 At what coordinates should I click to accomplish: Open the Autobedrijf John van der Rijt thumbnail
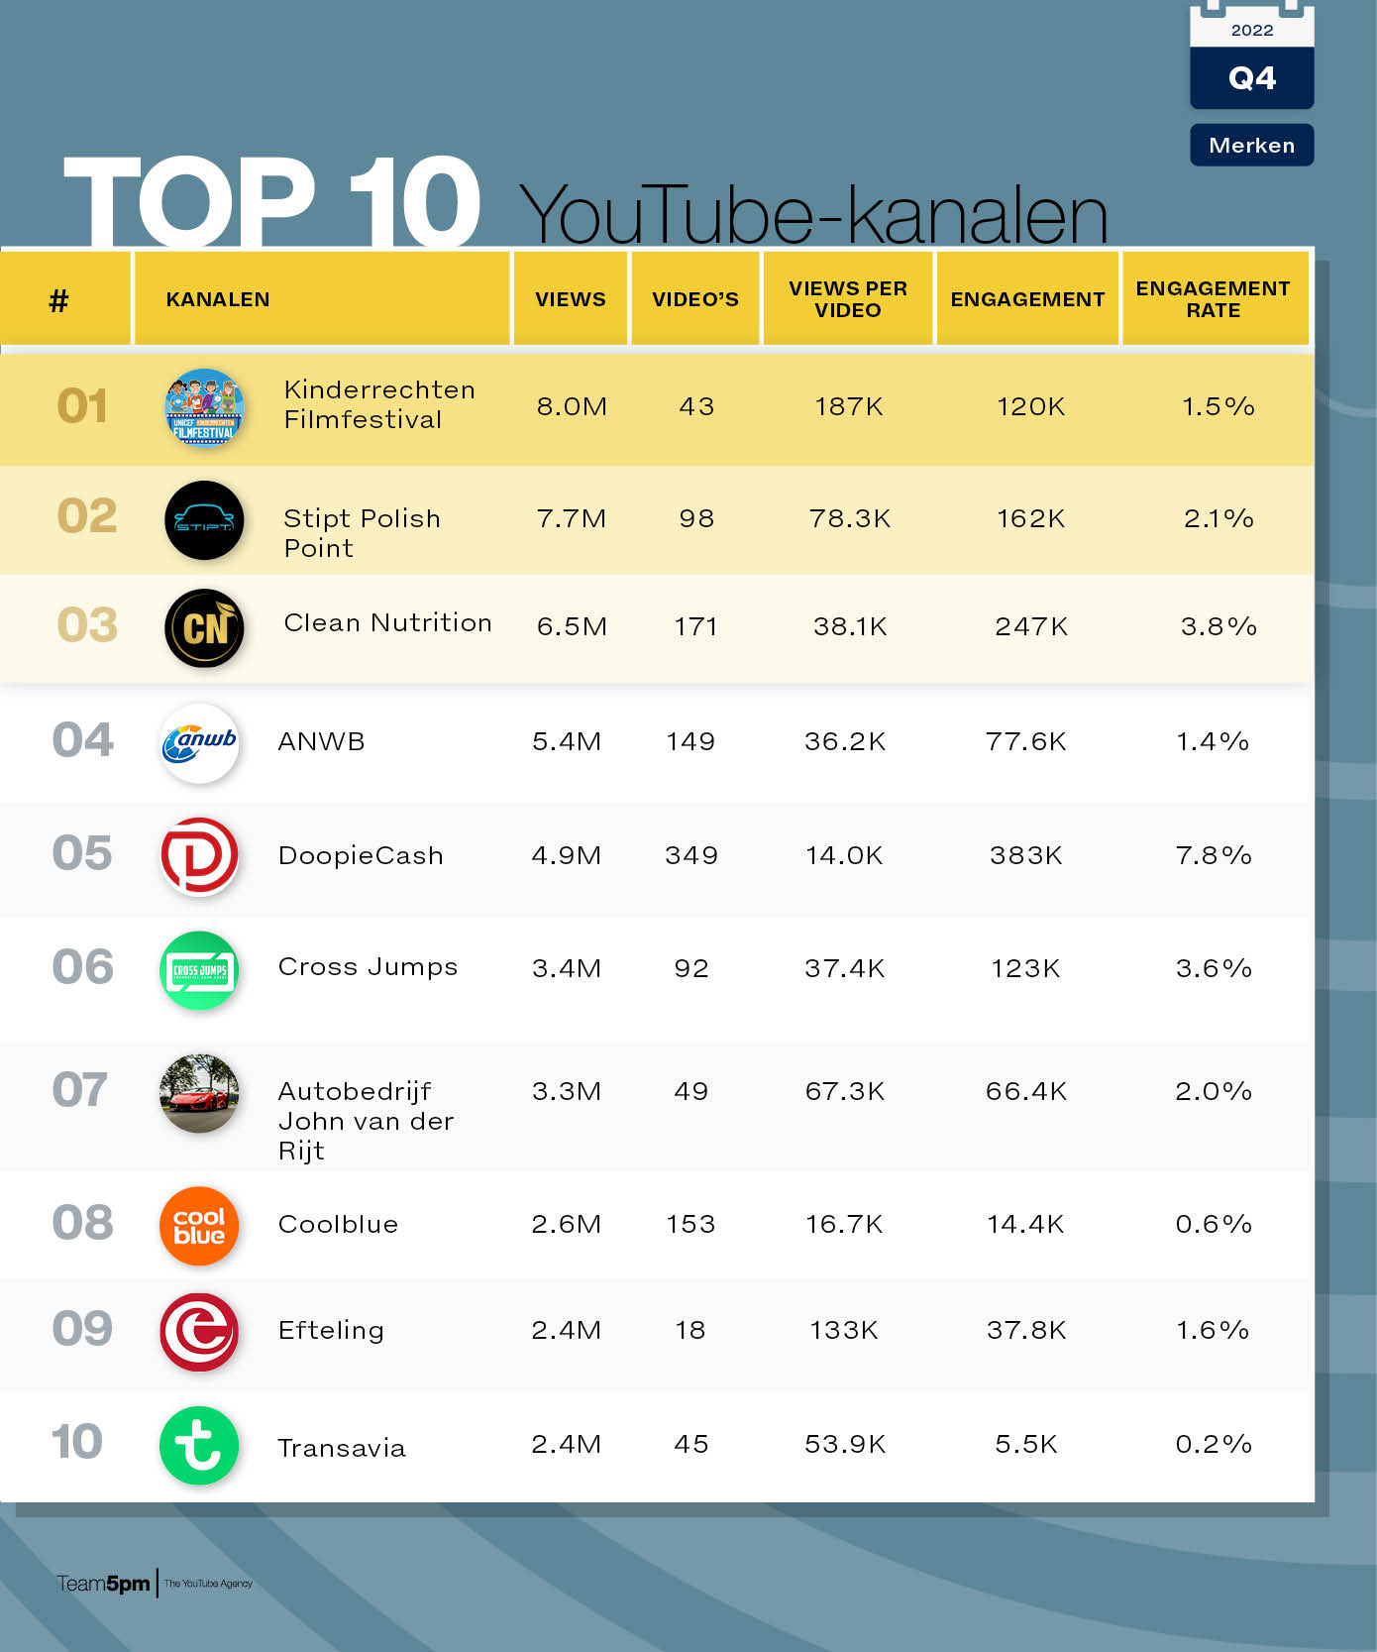tap(199, 1093)
